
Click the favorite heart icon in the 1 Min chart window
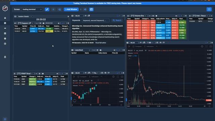click(164, 43)
